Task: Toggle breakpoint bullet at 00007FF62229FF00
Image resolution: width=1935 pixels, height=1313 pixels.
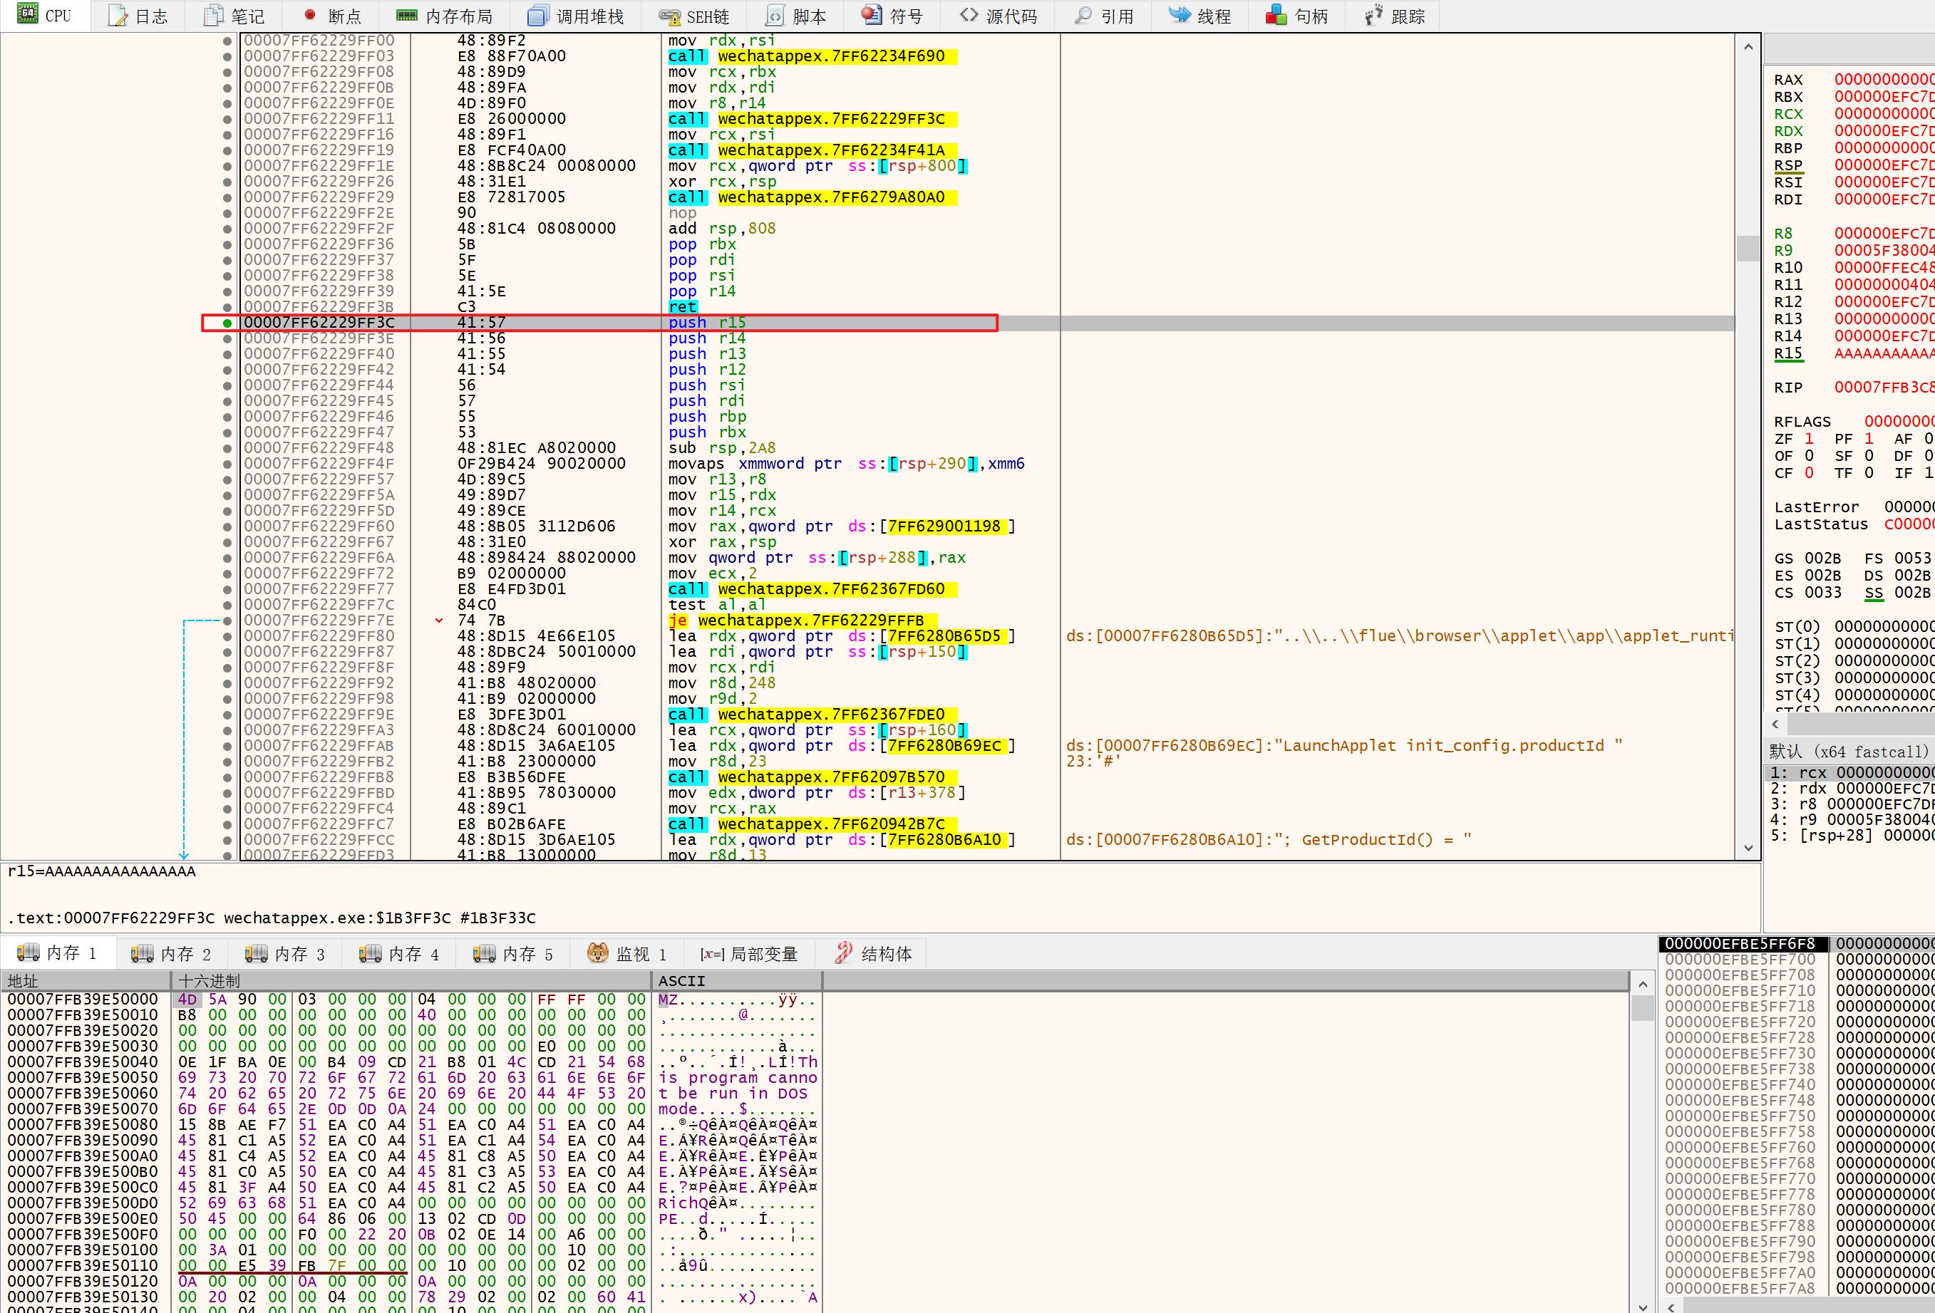Action: [227, 41]
